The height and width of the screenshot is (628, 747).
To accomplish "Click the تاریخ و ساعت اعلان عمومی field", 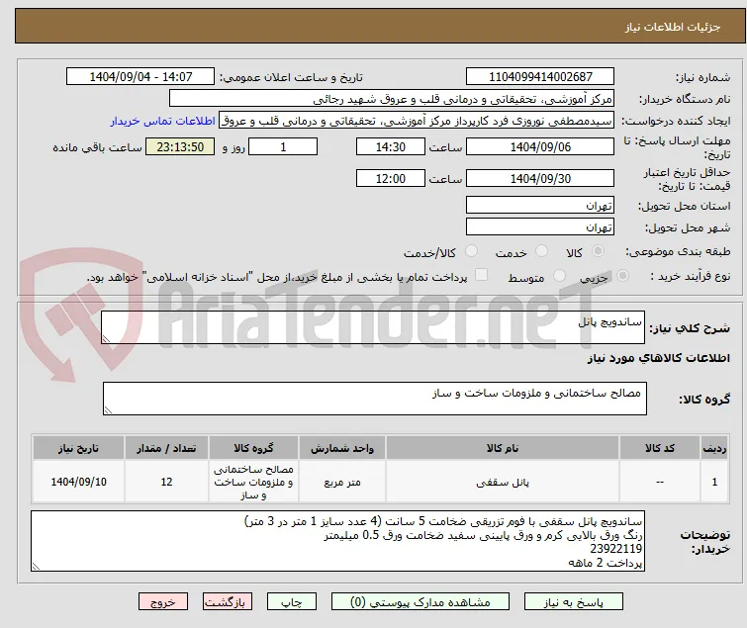I will [x=140, y=77].
